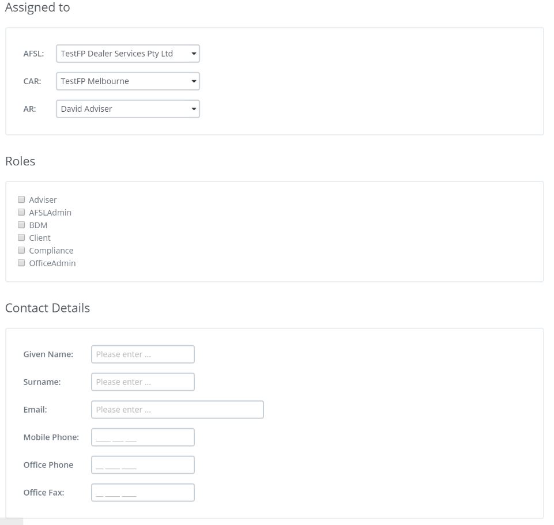Tick the OfficeAdmin role checkbox
Screen dimensions: 554x525
(x=21, y=263)
